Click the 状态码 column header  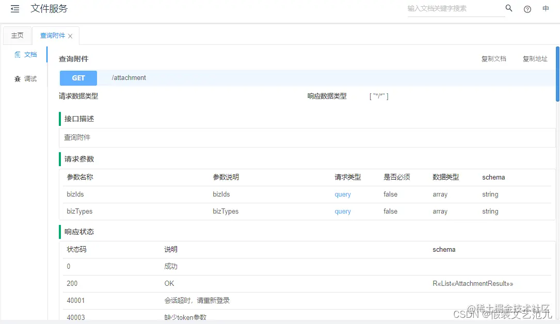76,249
